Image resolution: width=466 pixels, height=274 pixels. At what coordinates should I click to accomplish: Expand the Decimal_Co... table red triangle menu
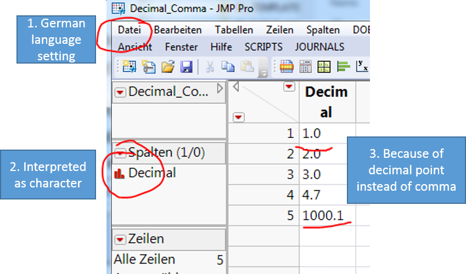point(120,92)
